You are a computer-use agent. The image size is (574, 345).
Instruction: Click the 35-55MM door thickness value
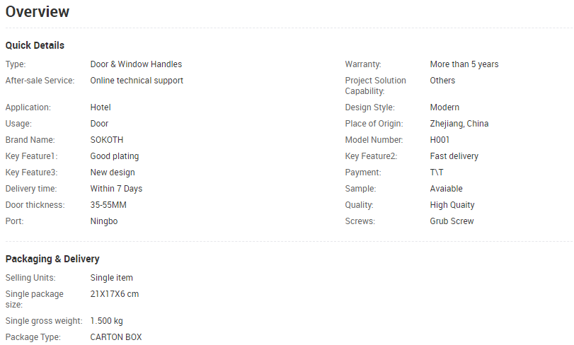click(108, 205)
